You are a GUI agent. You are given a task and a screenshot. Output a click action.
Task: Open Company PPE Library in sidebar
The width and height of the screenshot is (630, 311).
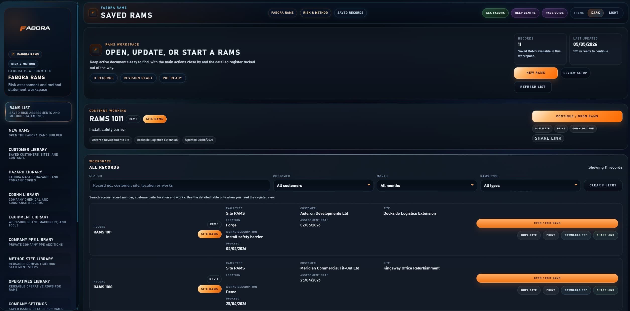click(x=38, y=242)
